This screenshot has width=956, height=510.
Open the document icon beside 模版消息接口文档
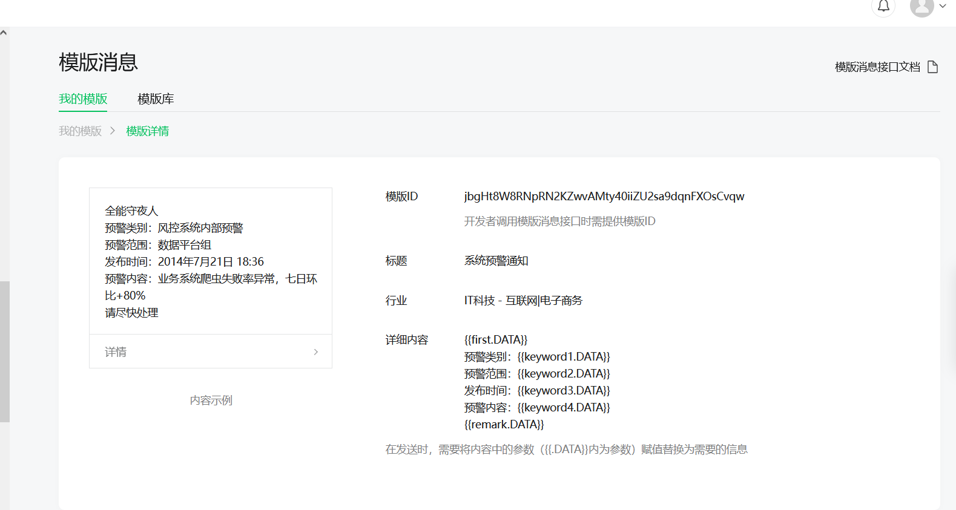pyautogui.click(x=933, y=67)
